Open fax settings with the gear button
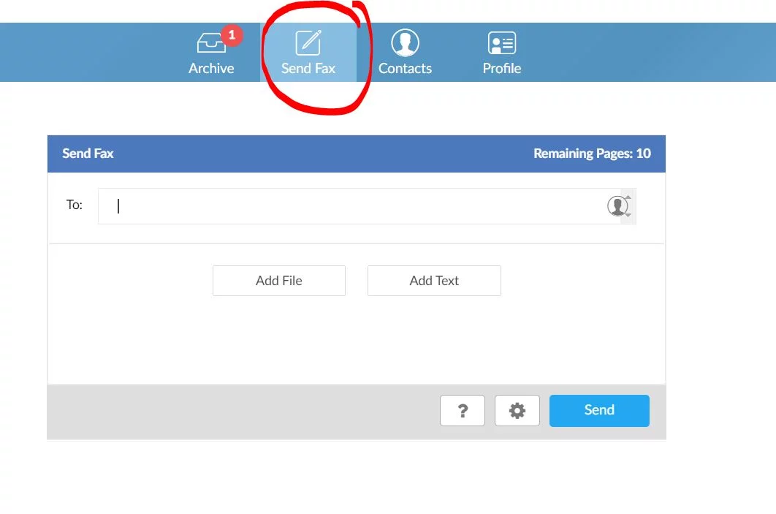The image size is (776, 514). [x=517, y=411]
